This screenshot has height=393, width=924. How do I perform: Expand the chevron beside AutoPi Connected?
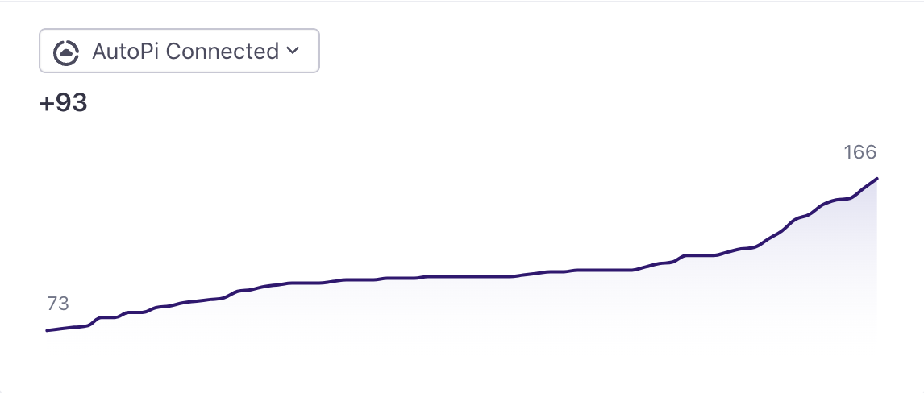(x=293, y=51)
